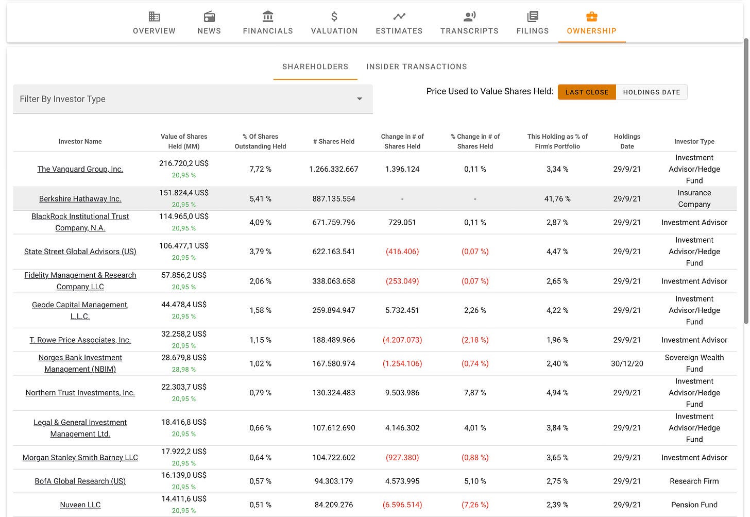Click the Filings document icon
750x517 pixels.
(533, 16)
